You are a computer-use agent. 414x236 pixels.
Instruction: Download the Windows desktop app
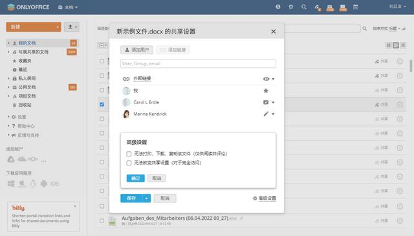point(11,184)
